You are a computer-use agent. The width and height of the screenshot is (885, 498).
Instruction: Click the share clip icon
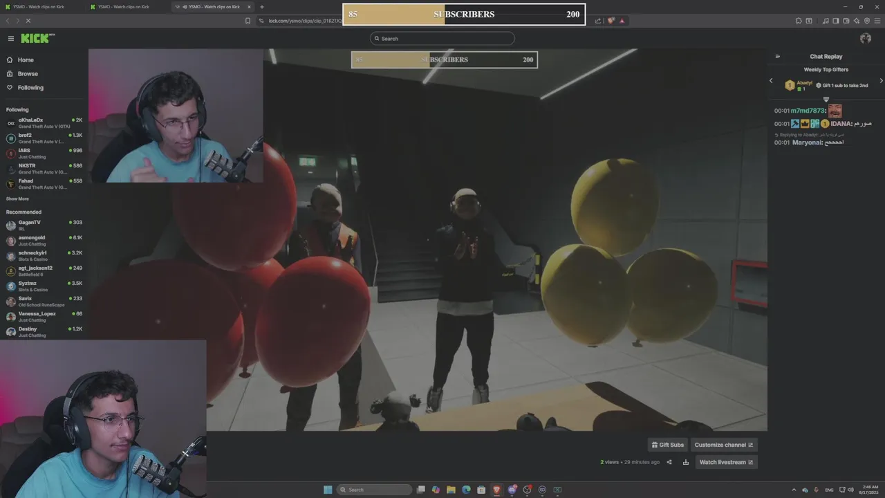pyautogui.click(x=669, y=462)
